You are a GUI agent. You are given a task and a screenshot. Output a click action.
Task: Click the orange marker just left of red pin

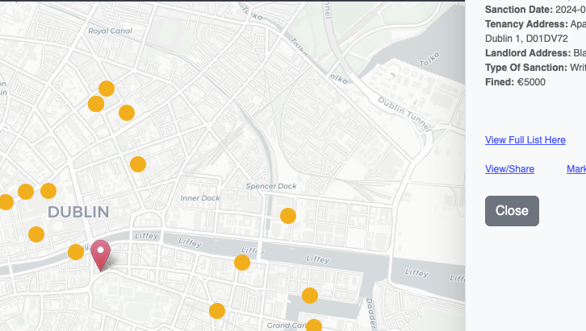[76, 252]
